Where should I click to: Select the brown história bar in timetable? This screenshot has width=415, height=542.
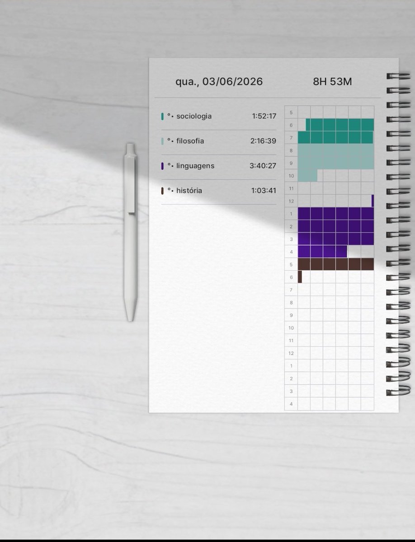point(336,264)
